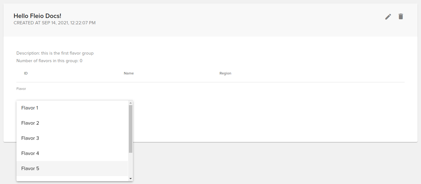
Task: Select the Flavor 4 entry
Action: [x=30, y=153]
